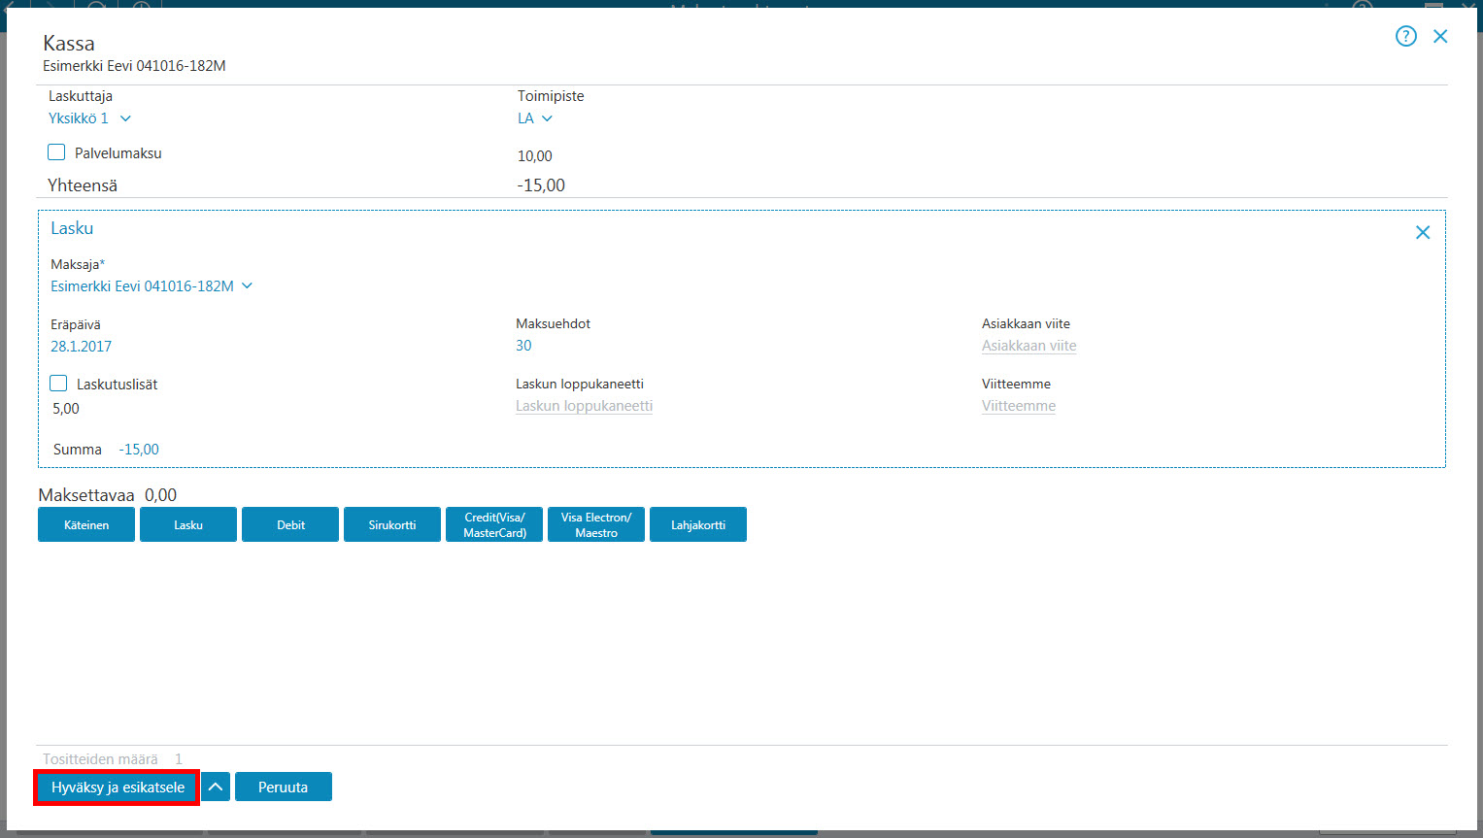Viewport: 1483px width, 838px height.
Task: Enable the Palvelumaksu checkbox
Action: pos(56,152)
